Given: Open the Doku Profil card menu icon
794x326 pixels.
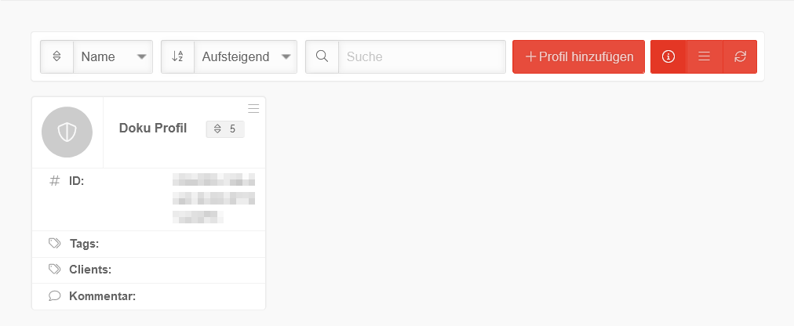Looking at the screenshot, I should pyautogui.click(x=253, y=109).
